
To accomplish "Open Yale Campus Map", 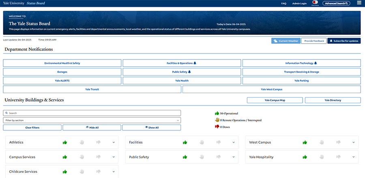I will (275, 100).
